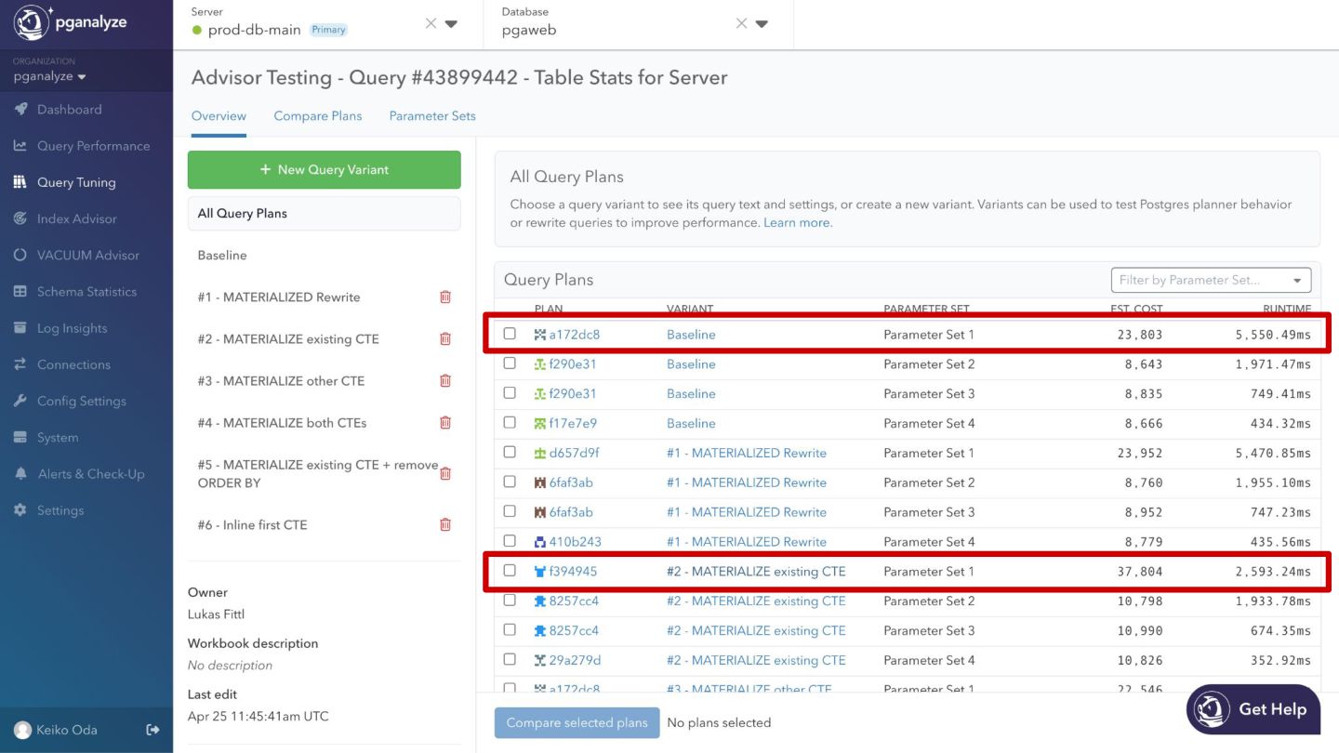This screenshot has width=1339, height=753.
Task: Check the f394945 plan checkbox
Action: pos(510,571)
